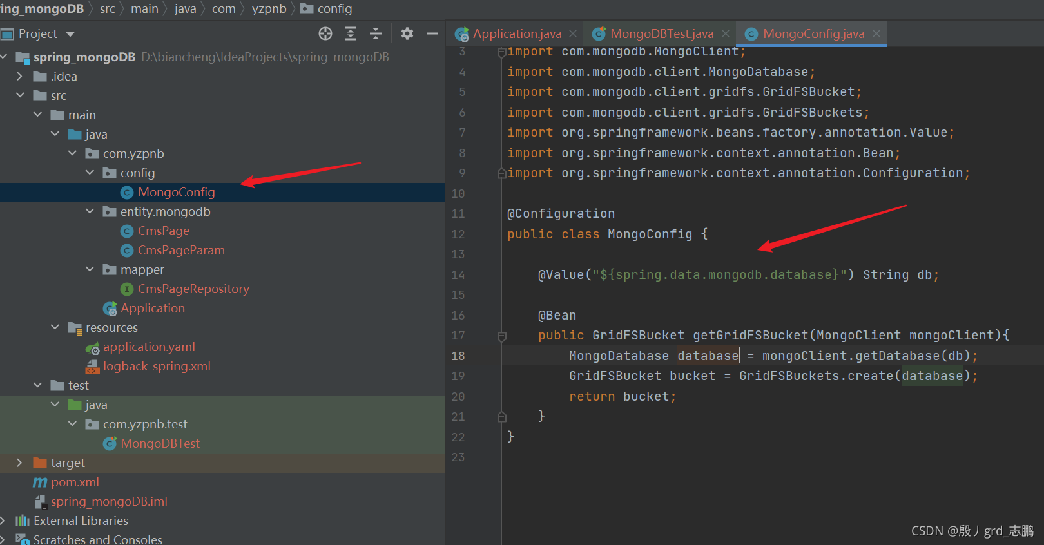Select logback-spring.xml file
The height and width of the screenshot is (545, 1044).
click(x=157, y=366)
